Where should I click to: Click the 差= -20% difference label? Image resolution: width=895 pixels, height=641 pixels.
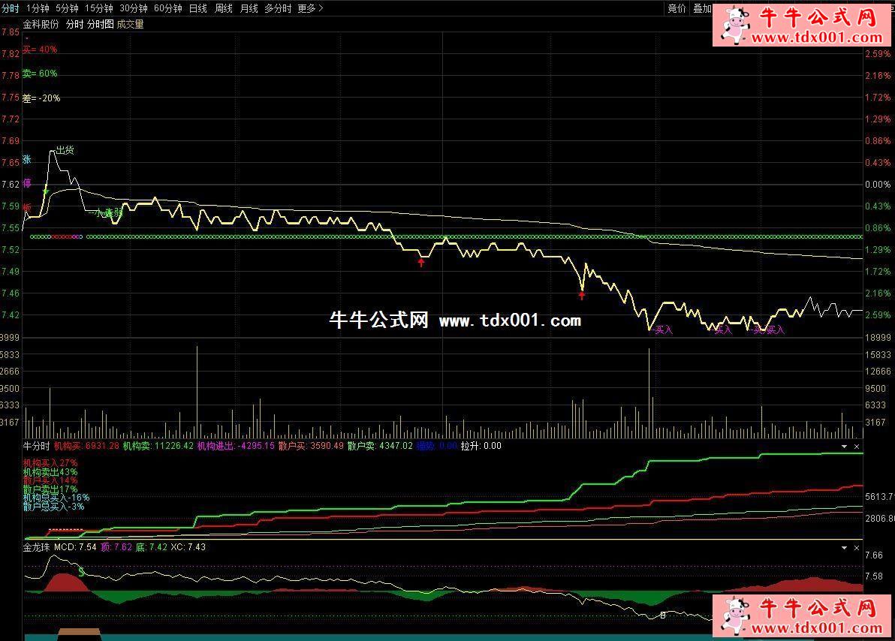[x=41, y=98]
